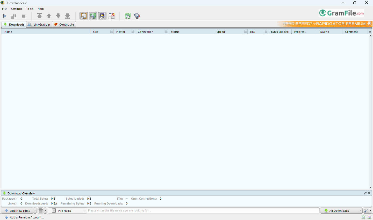Open the All Downloads filter dropdown
The image size is (373, 220).
pyautogui.click(x=341, y=211)
